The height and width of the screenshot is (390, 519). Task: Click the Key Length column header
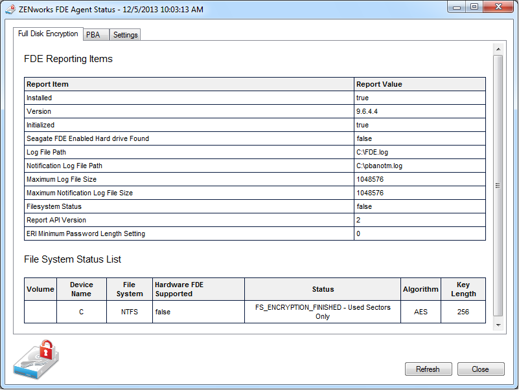coord(463,289)
